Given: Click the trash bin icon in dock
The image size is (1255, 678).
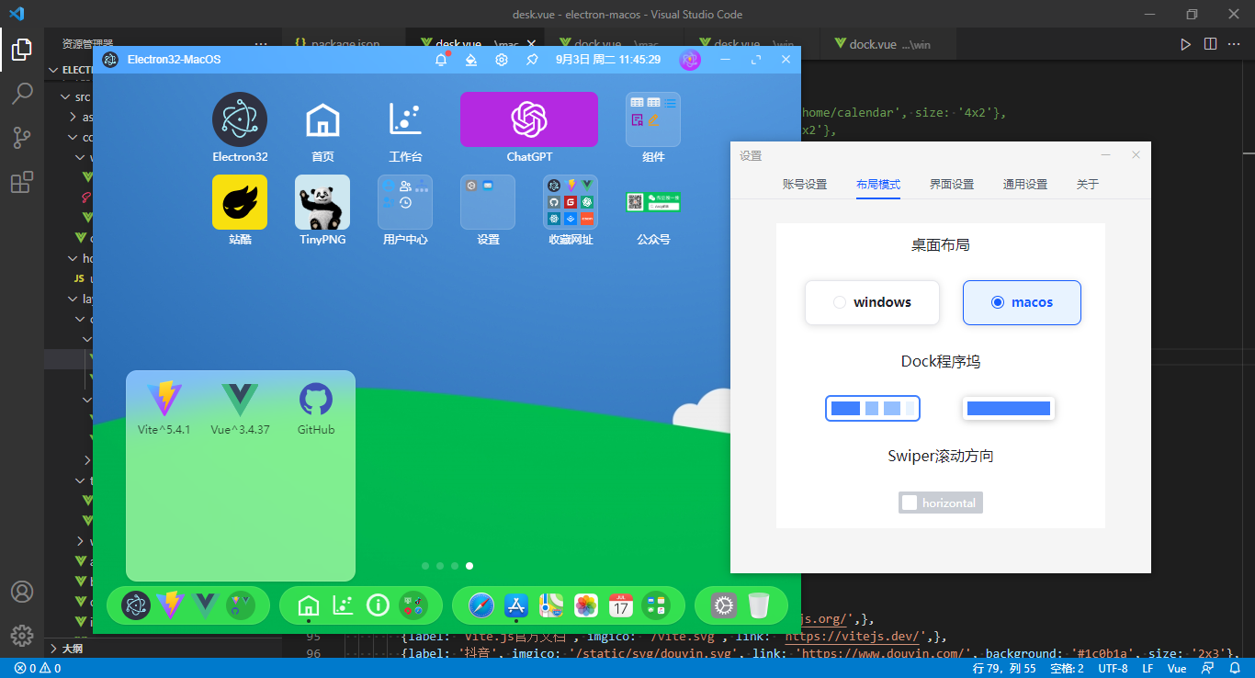Looking at the screenshot, I should 758,605.
